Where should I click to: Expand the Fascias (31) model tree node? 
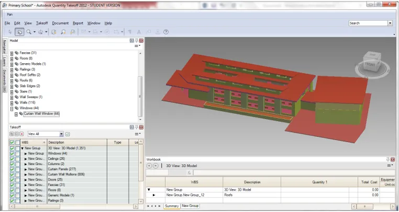click(x=12, y=53)
